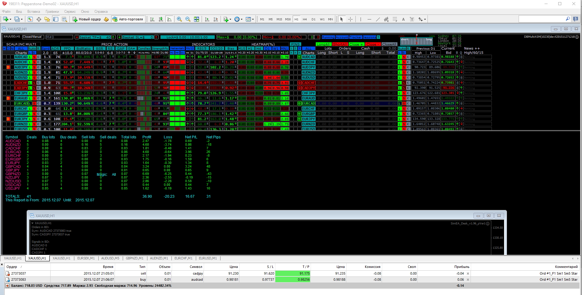Open the Сервис menu
582x295 pixels.
tap(70, 12)
